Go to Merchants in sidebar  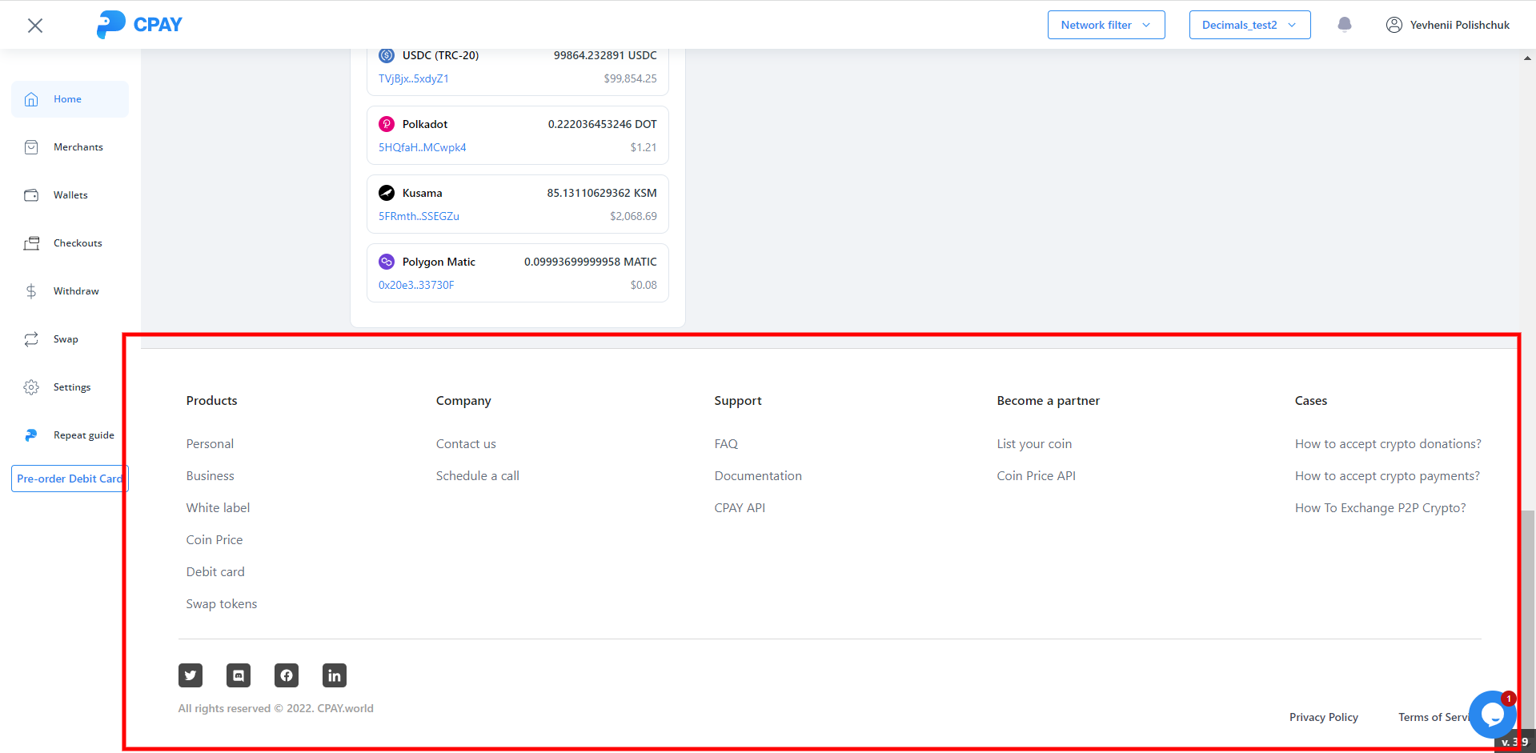tap(78, 147)
